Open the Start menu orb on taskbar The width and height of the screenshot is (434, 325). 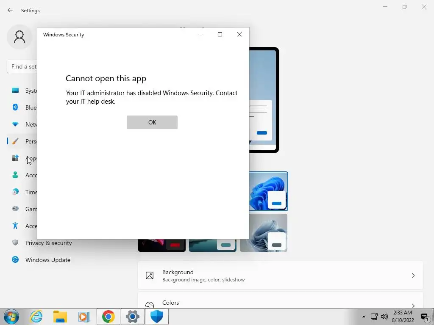11,317
